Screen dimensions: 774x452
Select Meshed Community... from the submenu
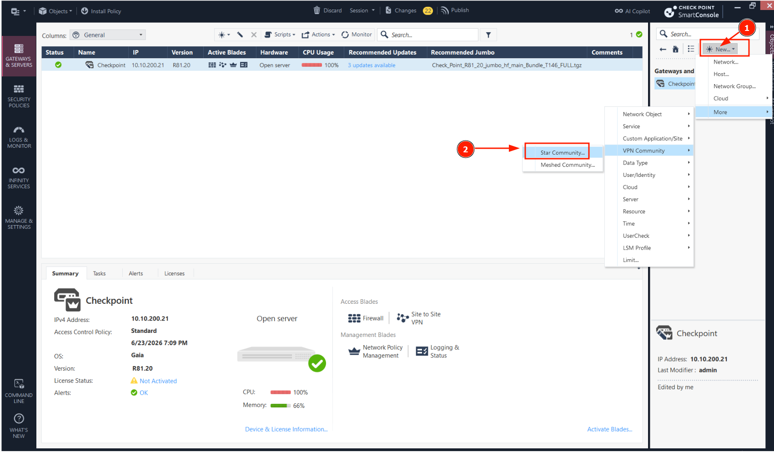(x=563, y=165)
